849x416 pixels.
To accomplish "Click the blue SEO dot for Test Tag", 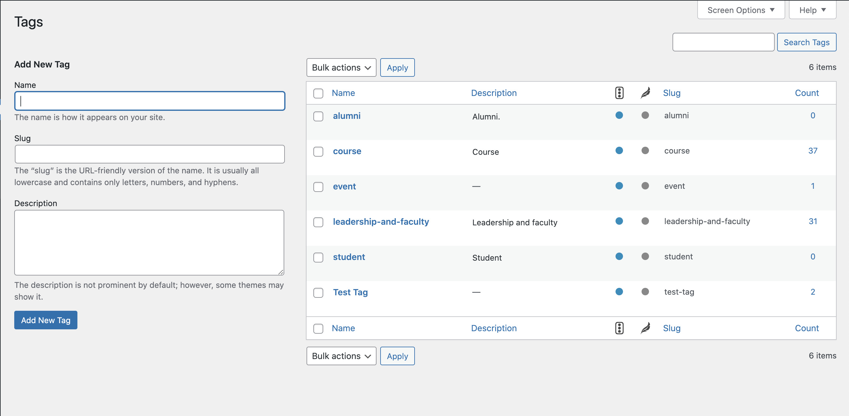I will [x=619, y=292].
